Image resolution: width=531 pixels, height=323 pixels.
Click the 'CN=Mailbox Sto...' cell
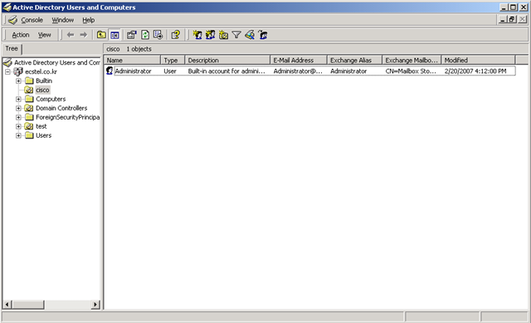[x=411, y=71]
